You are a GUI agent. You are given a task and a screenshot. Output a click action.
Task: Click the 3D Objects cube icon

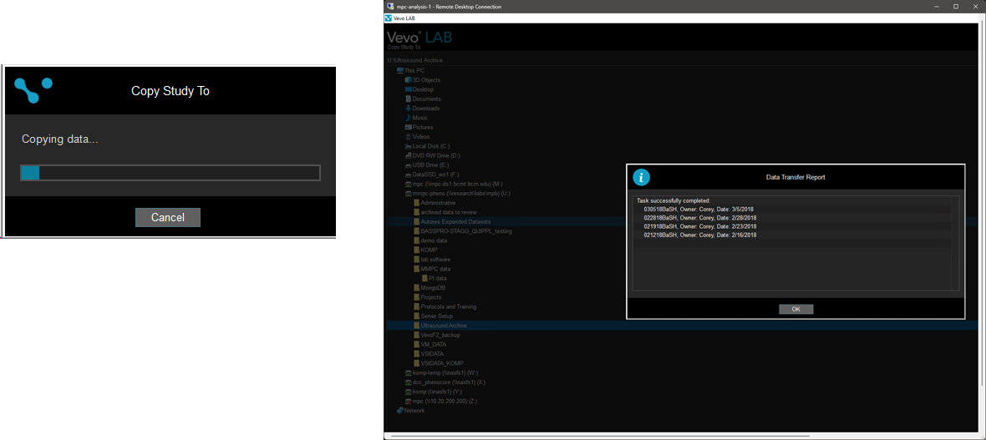coord(408,80)
